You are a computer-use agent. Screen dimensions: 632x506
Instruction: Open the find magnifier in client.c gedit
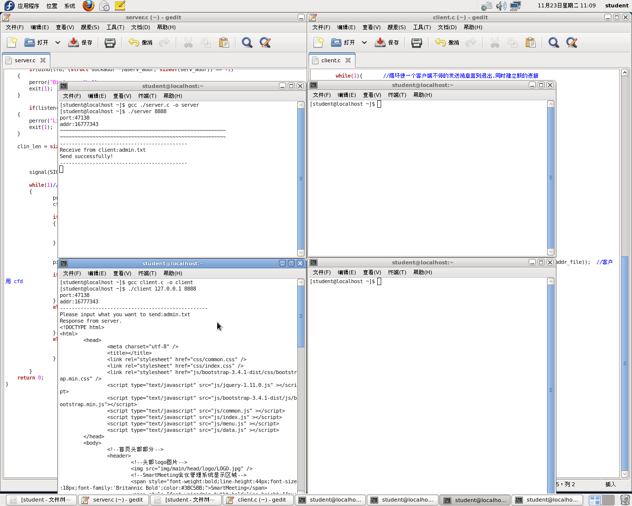(x=553, y=42)
